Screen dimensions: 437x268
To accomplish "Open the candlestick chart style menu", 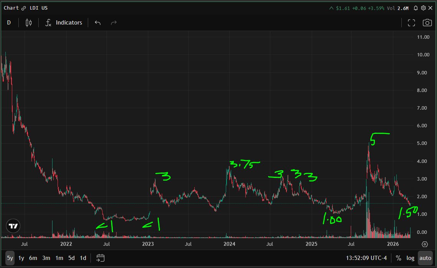I will (29, 23).
